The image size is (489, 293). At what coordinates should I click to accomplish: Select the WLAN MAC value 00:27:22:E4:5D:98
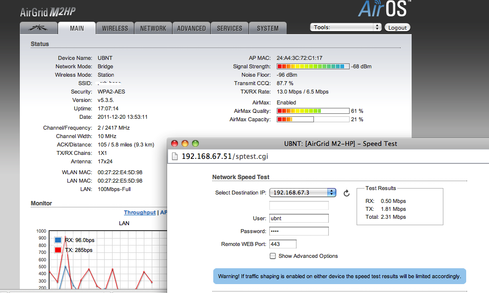[x=120, y=172]
